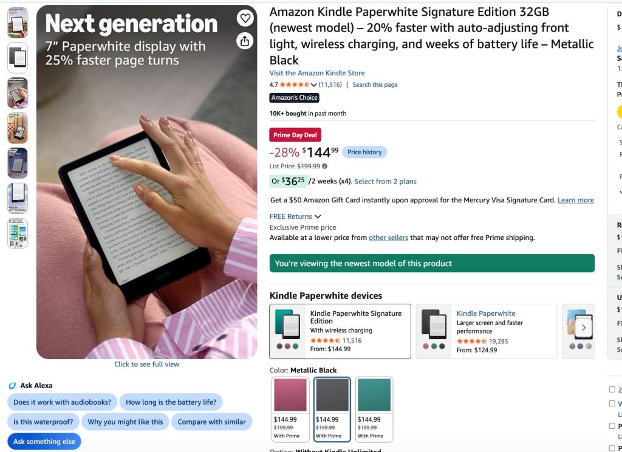The image size is (622, 452).
Task: Open the Visit the Amazon Kindle Store link
Action: tap(317, 73)
